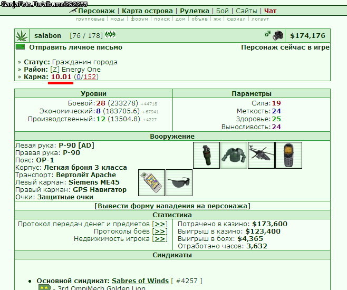This screenshot has width=347, height=290.
Task: Open Карта острова in top menu
Action: pos(147,11)
